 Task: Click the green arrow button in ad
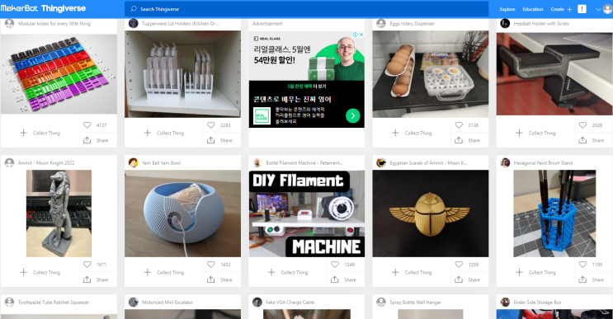pyautogui.click(x=352, y=115)
